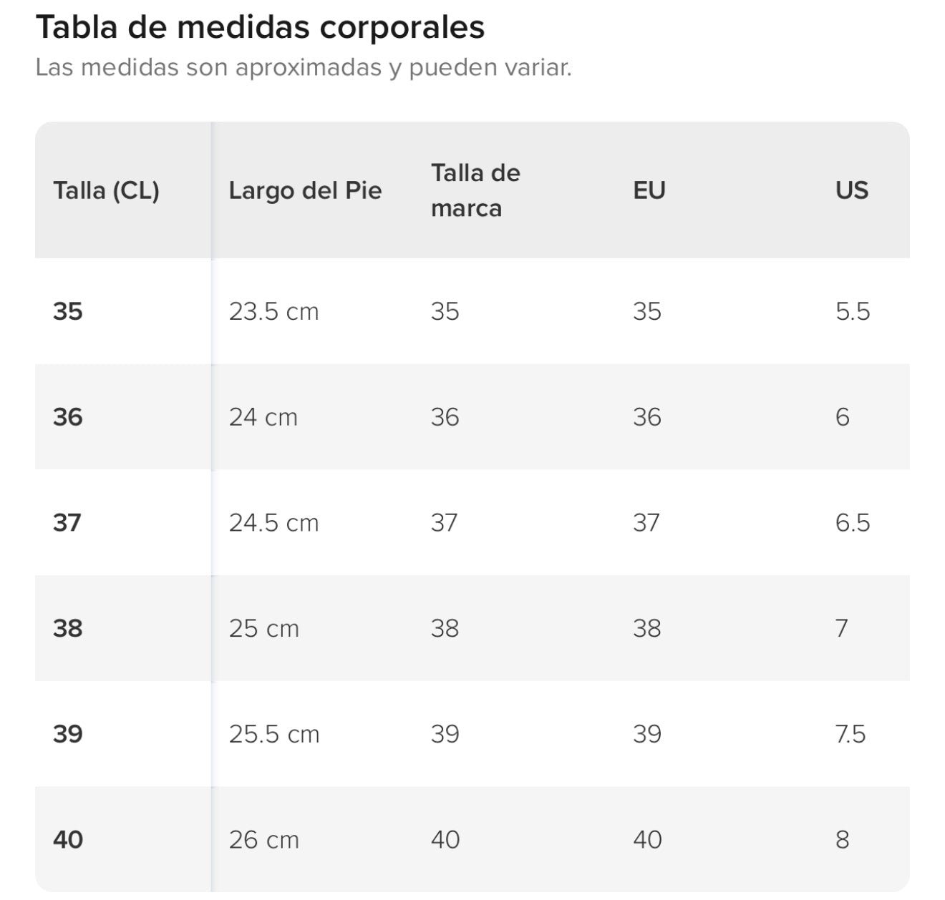Click the "Talla de marca" column header
Image resolution: width=945 pixels, height=900 pixels.
pyautogui.click(x=475, y=190)
